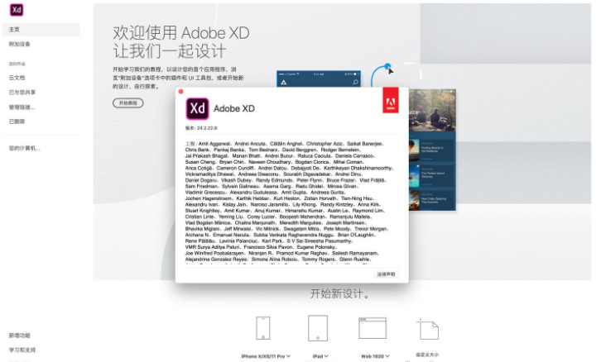Click the 开始教程 button
This screenshot has width=601, height=362.
coord(128,103)
